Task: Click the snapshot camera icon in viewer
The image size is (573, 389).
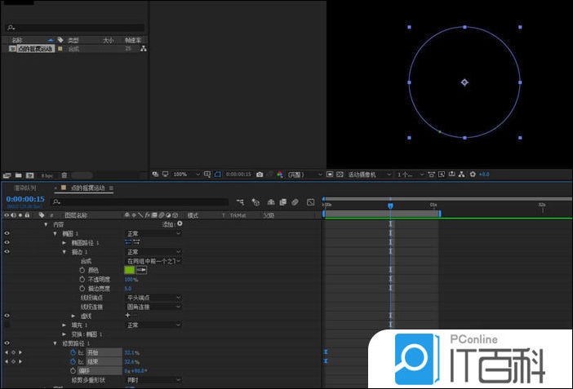Action: click(x=260, y=175)
